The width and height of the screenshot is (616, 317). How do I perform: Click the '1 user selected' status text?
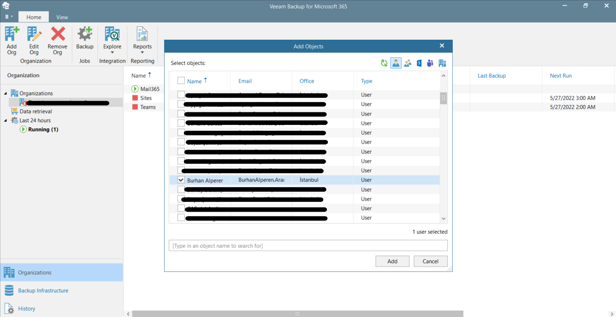pos(430,232)
